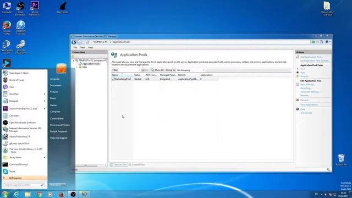This screenshot has height=198, width=352.
Task: Switch to the Features View tab
Action: (x=119, y=164)
